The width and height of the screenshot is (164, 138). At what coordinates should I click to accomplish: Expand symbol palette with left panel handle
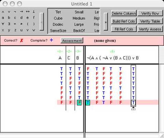(x=42, y=22)
